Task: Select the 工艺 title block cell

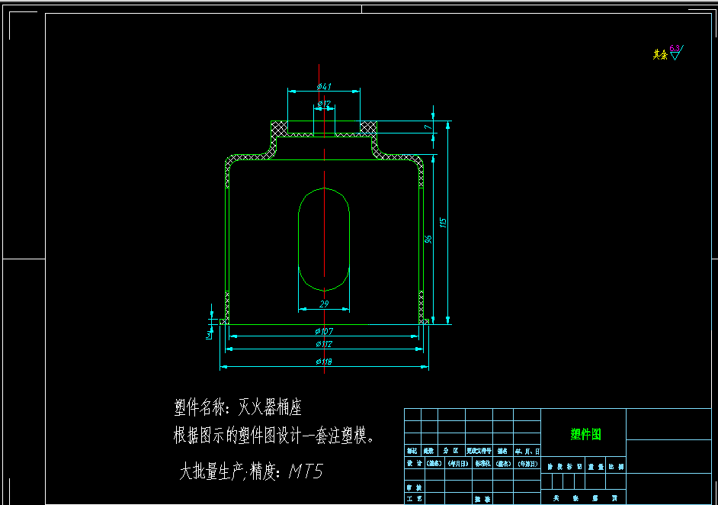Action: pos(415,497)
